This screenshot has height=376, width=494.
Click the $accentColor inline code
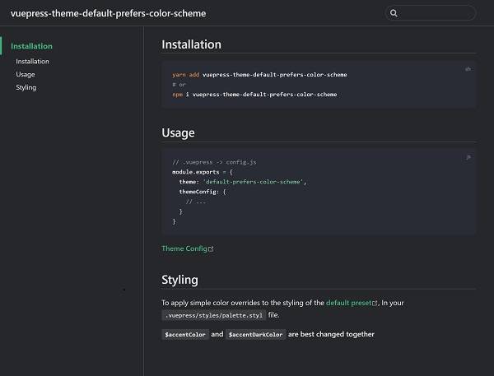pyautogui.click(x=185, y=334)
